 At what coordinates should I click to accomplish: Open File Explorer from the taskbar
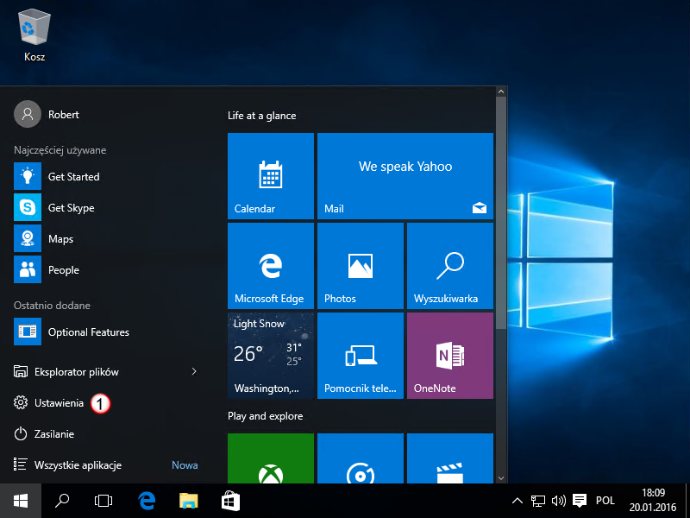pos(188,501)
